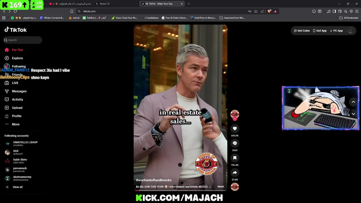Open Gold Price in Morocco bookmark
Screen dimensions: 361x203
pyautogui.click(x=203, y=18)
